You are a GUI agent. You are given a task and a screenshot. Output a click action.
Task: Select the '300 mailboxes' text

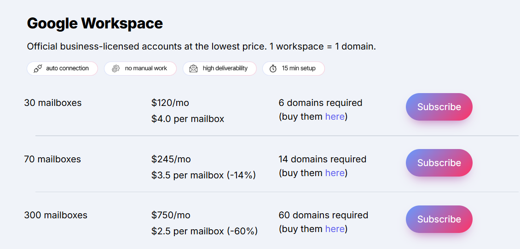(56, 215)
